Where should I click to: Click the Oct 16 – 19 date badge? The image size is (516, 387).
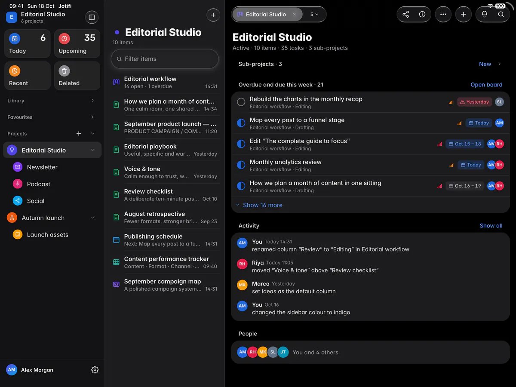coord(465,186)
